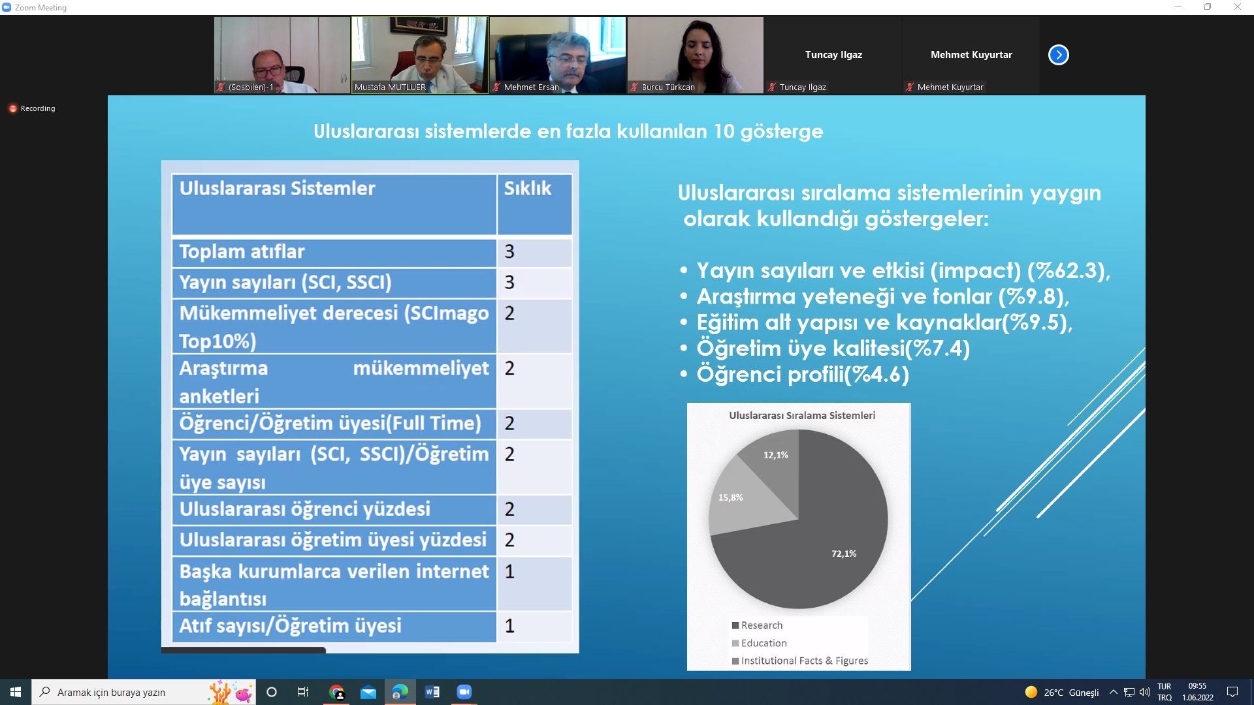The height and width of the screenshot is (705, 1254).
Task: Click muted microphone icon on Mehmet Kuyurtar
Action: (x=910, y=87)
